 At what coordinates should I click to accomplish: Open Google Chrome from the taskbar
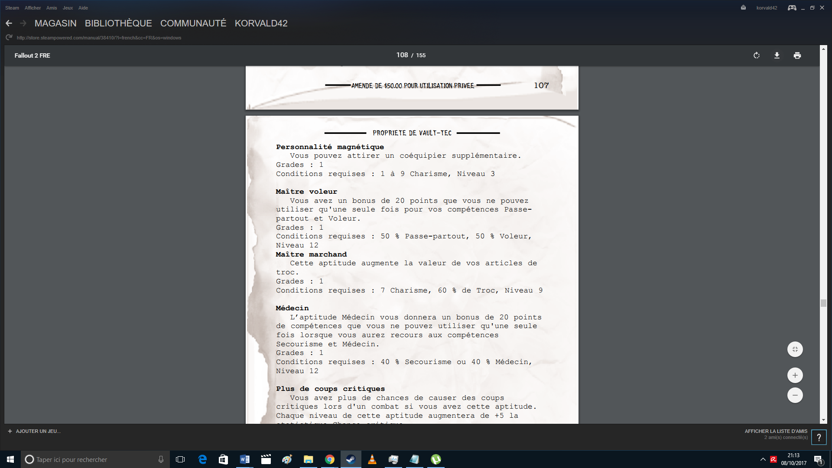click(x=330, y=459)
